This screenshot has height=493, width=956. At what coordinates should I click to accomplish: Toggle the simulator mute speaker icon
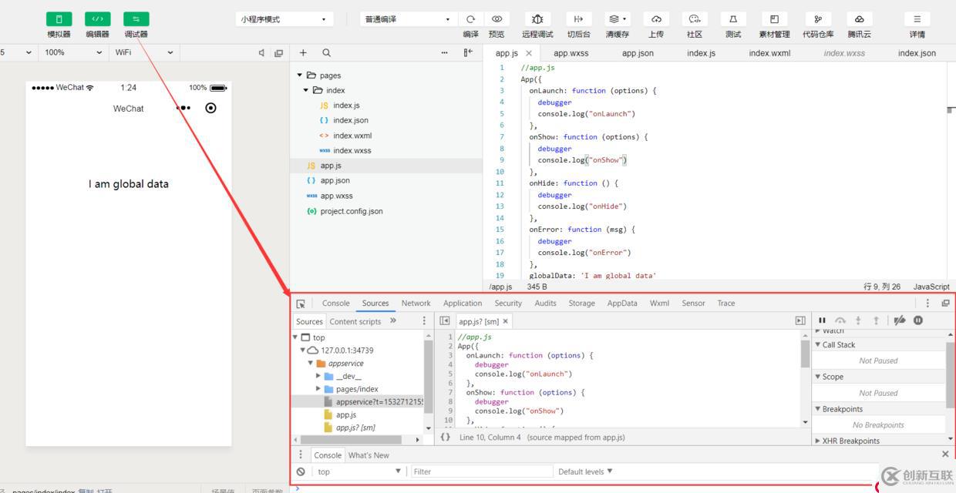(x=261, y=52)
